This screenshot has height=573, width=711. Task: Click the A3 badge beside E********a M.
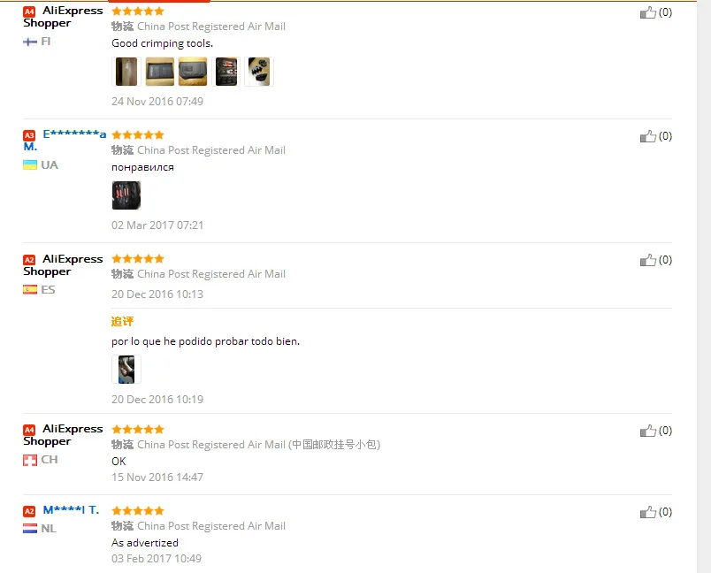29,135
